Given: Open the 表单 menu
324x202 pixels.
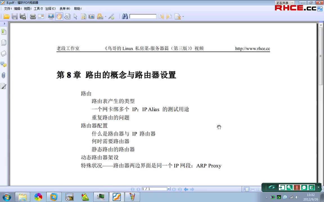Looking at the screenshot, I should pos(65,9).
